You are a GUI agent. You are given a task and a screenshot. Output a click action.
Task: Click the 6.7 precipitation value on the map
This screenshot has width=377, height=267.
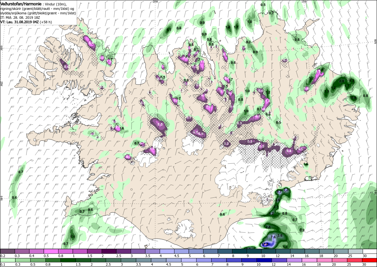pyautogui.click(x=279, y=192)
